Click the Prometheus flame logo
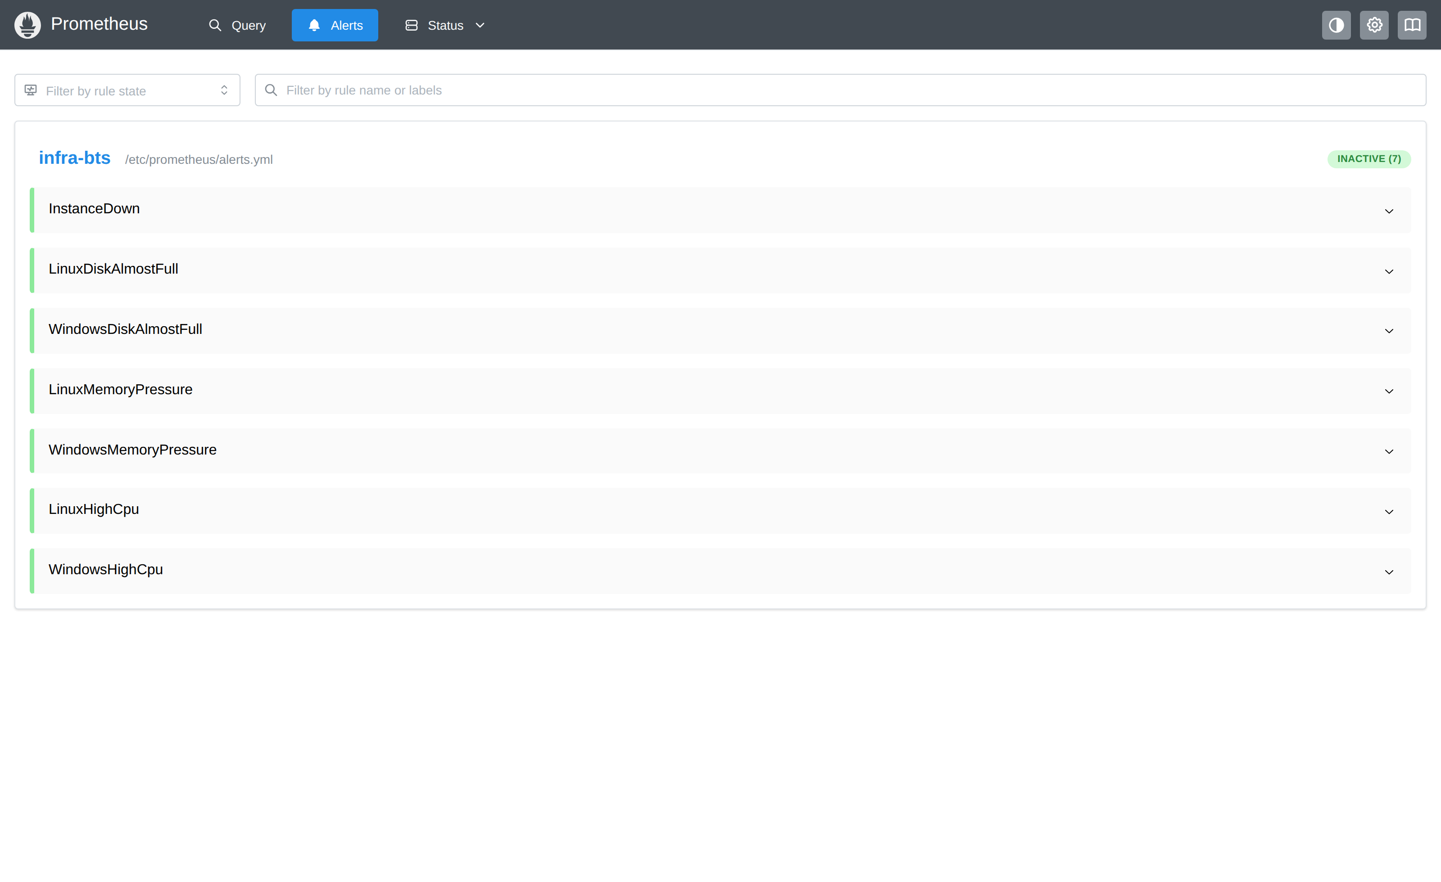This screenshot has height=882, width=1441. 27,25
